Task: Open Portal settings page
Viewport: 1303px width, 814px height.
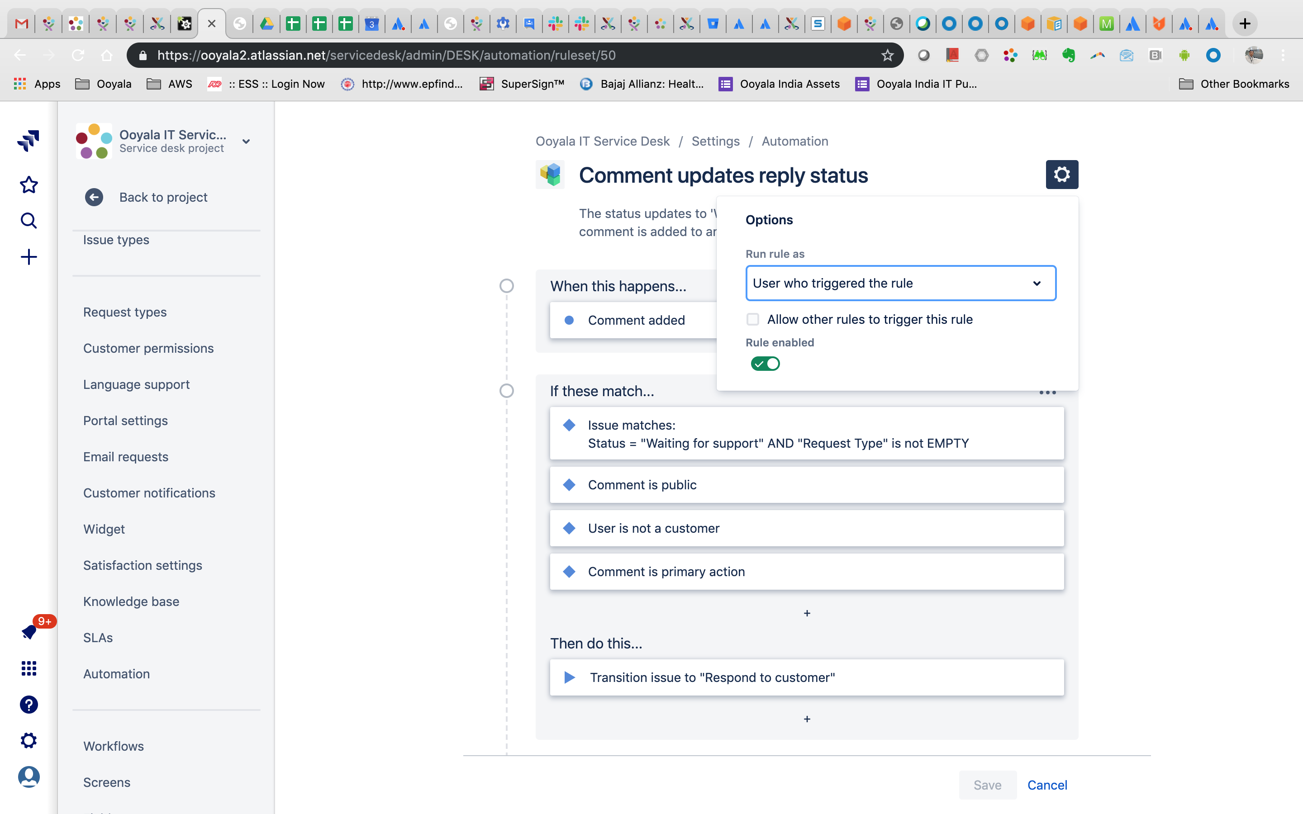Action: (125, 421)
